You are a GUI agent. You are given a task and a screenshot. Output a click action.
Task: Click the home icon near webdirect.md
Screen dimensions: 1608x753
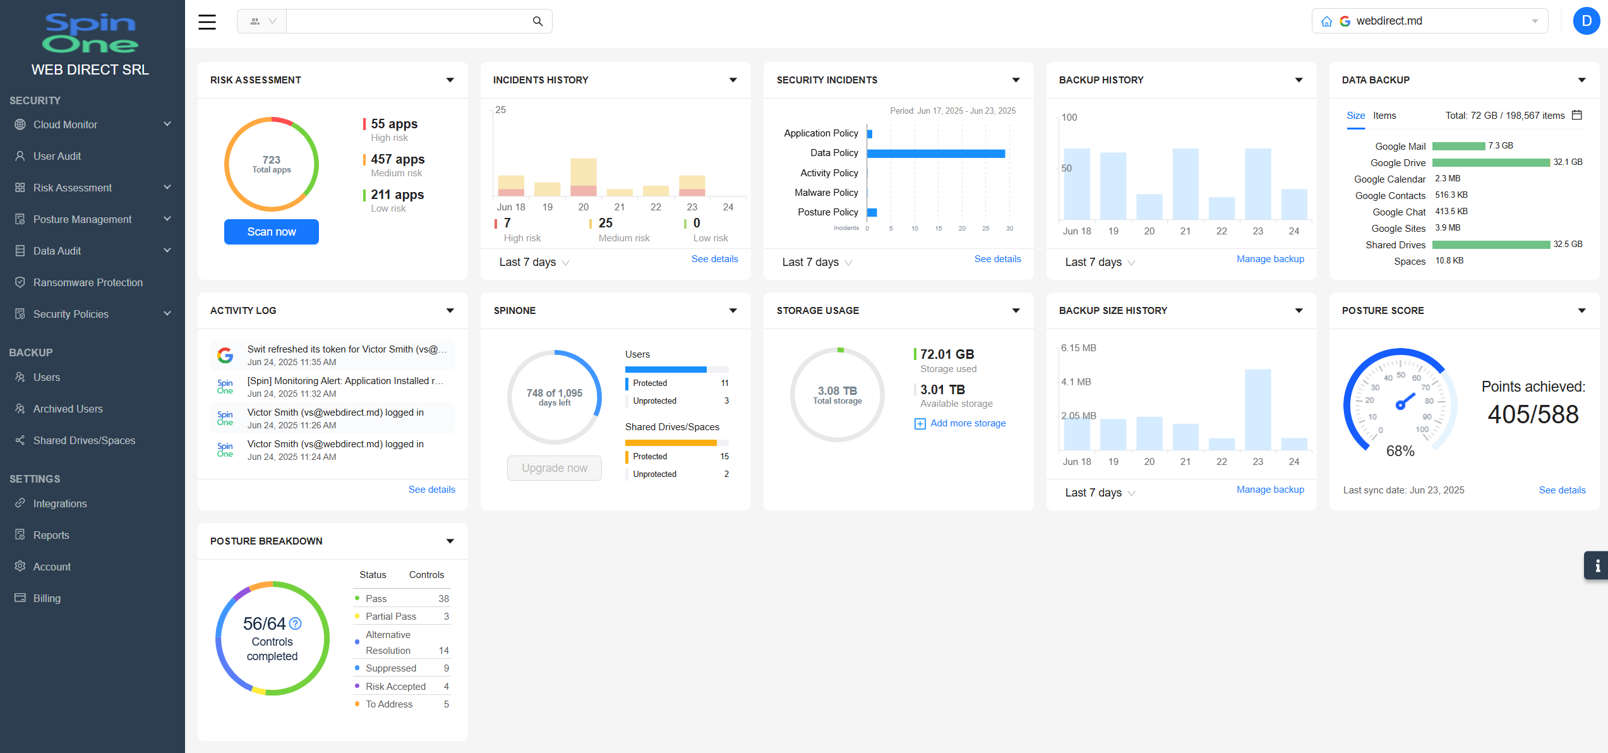(x=1327, y=21)
